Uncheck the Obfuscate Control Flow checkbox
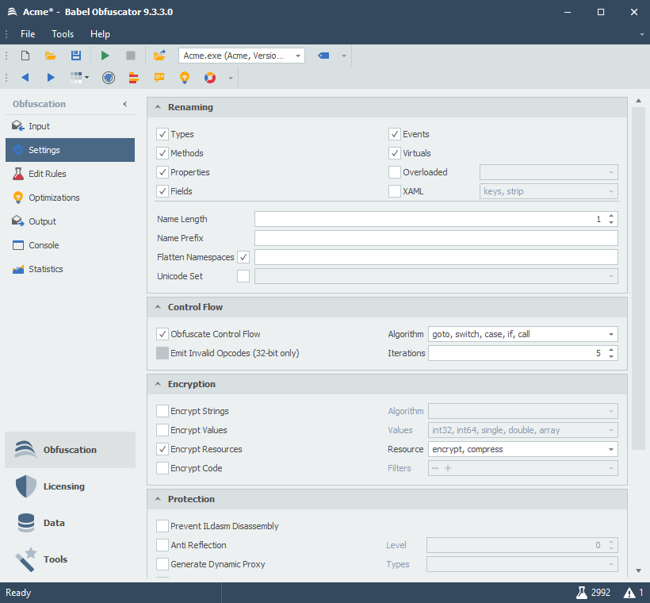The width and height of the screenshot is (650, 603). pyautogui.click(x=162, y=334)
